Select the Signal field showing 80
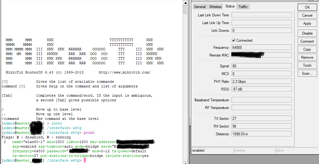 [262, 66]
